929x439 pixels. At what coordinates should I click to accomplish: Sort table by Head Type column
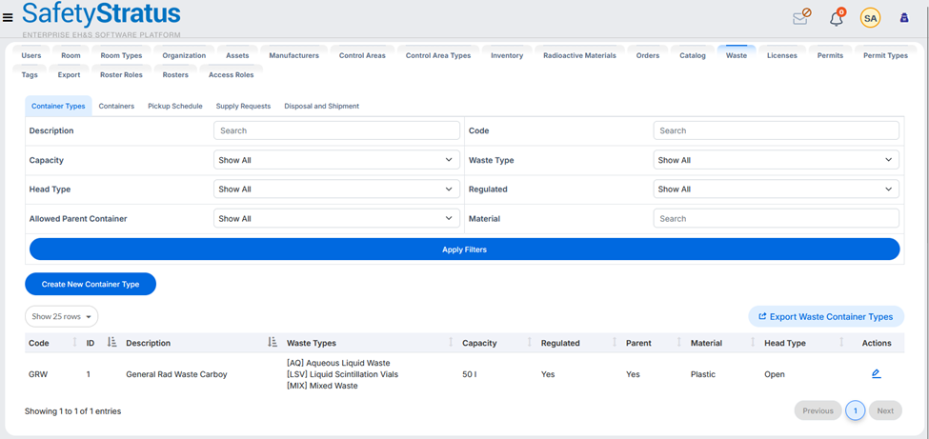(x=842, y=343)
